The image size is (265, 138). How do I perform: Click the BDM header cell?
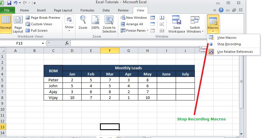point(53,71)
